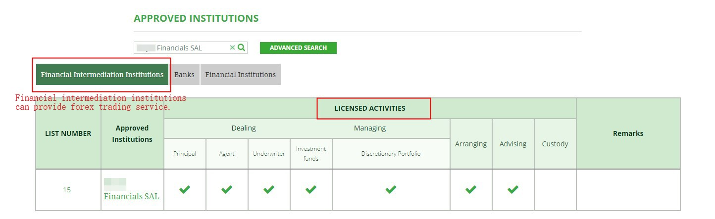
Task: Switch to the Banks tab
Action: pyautogui.click(x=184, y=75)
